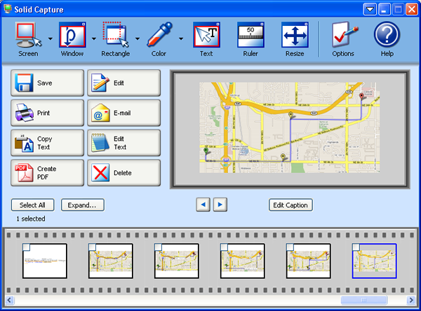Click the Edit Caption button
This screenshot has height=311, width=421.
290,205
